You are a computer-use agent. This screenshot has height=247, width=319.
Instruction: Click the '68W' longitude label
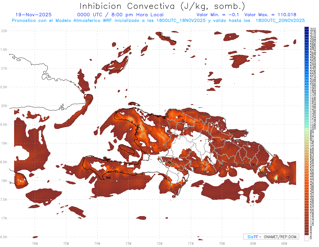click(x=284, y=243)
